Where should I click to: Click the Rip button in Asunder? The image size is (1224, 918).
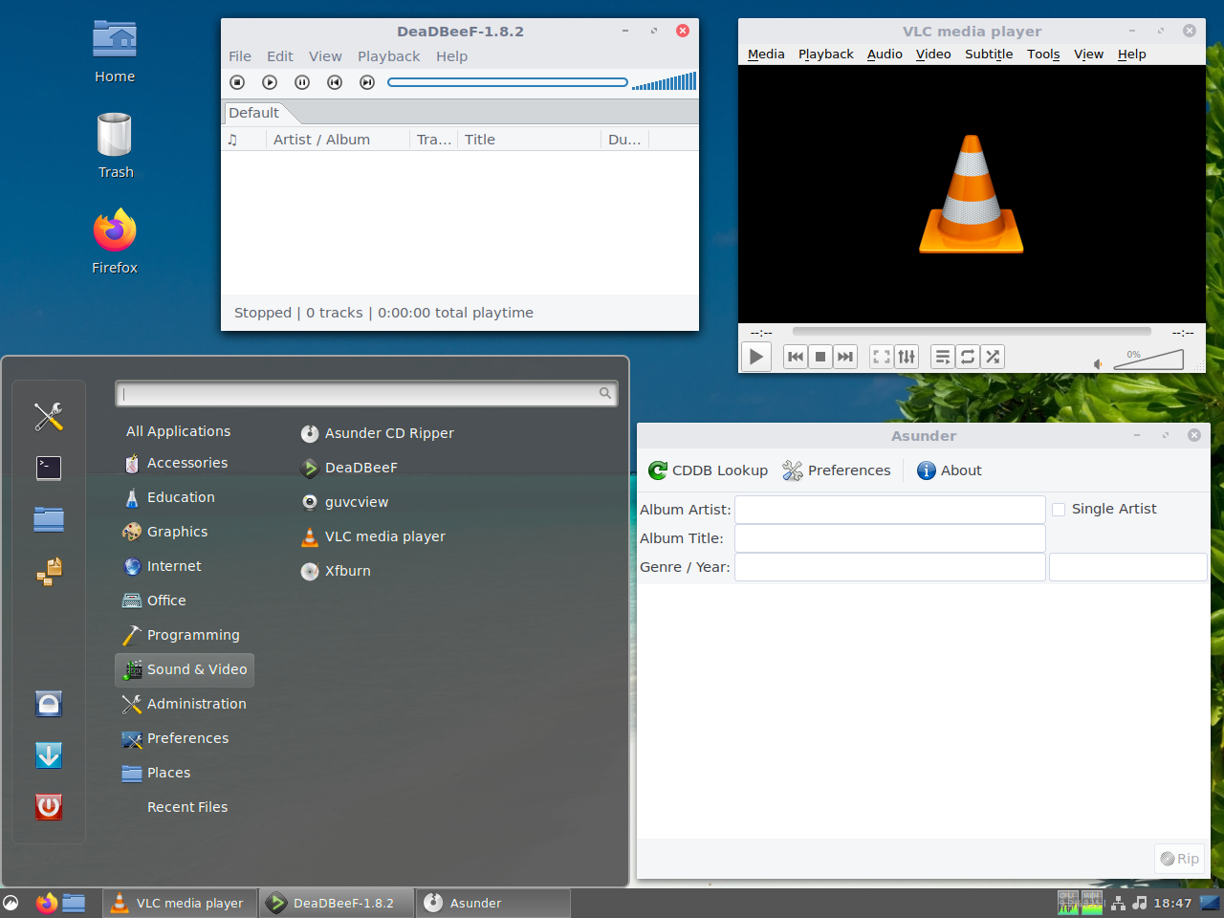[x=1179, y=859]
